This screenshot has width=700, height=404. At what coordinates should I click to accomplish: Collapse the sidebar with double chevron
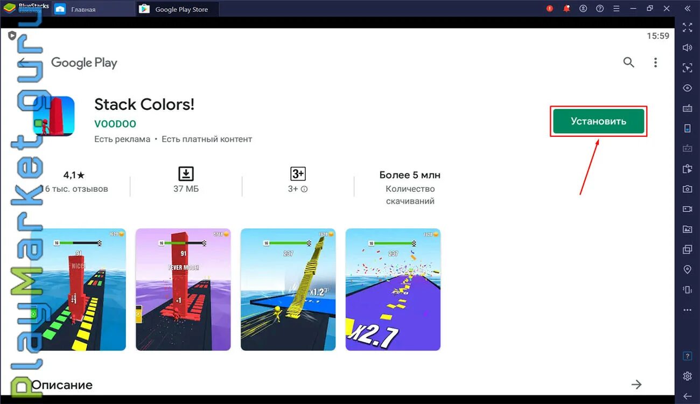tap(687, 9)
